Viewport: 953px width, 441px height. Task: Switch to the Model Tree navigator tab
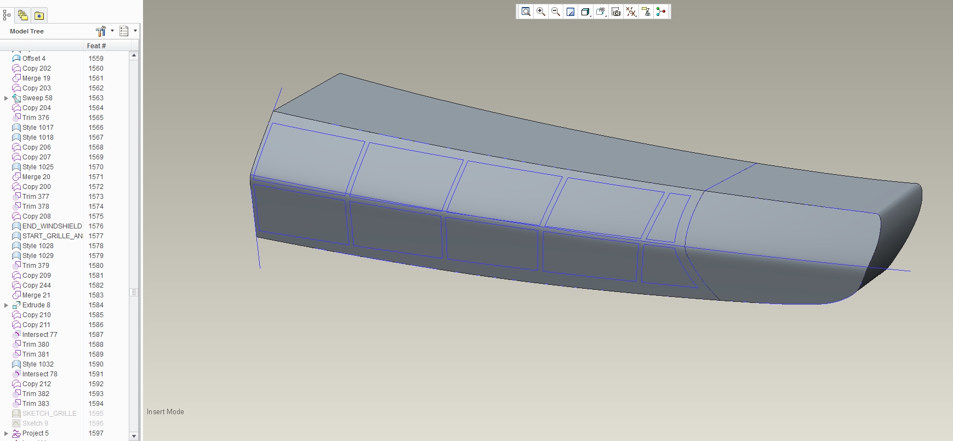click(7, 15)
